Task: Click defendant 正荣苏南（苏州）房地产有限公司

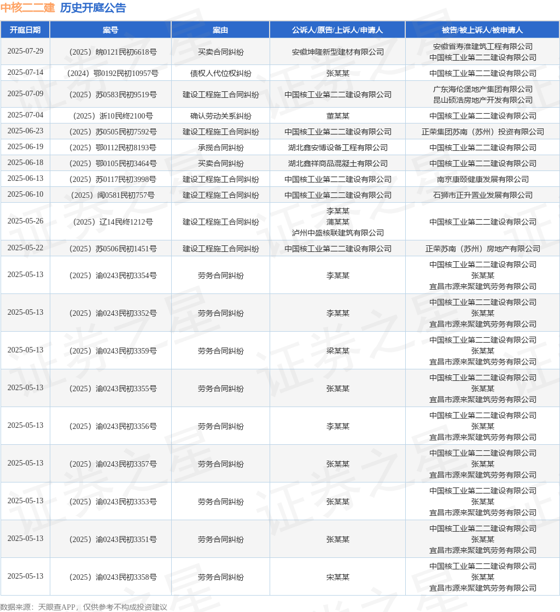Action: click(x=483, y=249)
